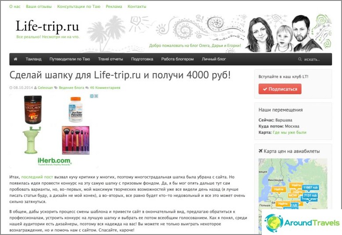Click the Life-trip.ru site logo
This screenshot has width=342, height=235.
(x=47, y=26)
